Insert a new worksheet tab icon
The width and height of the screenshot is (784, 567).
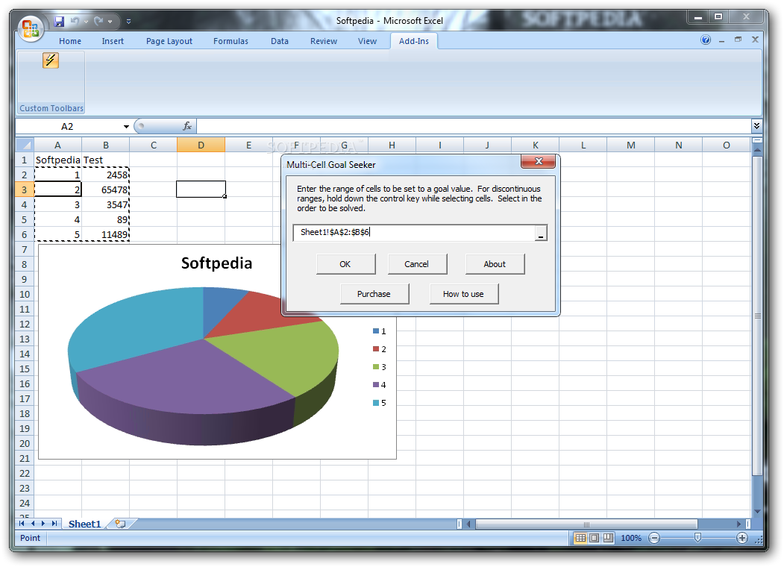[x=120, y=524]
